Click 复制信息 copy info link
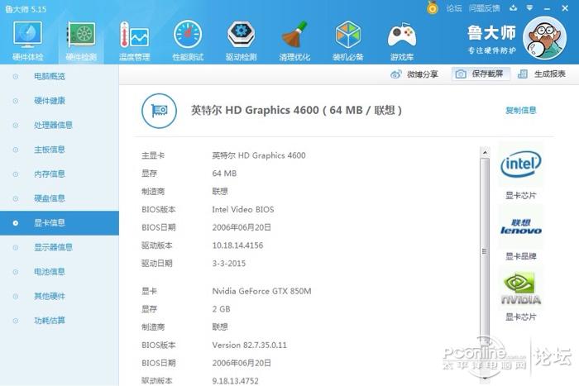The image size is (579, 386). 520,110
